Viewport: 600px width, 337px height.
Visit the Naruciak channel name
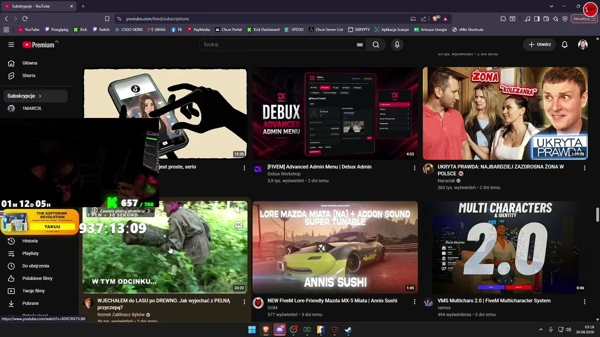pyautogui.click(x=447, y=181)
